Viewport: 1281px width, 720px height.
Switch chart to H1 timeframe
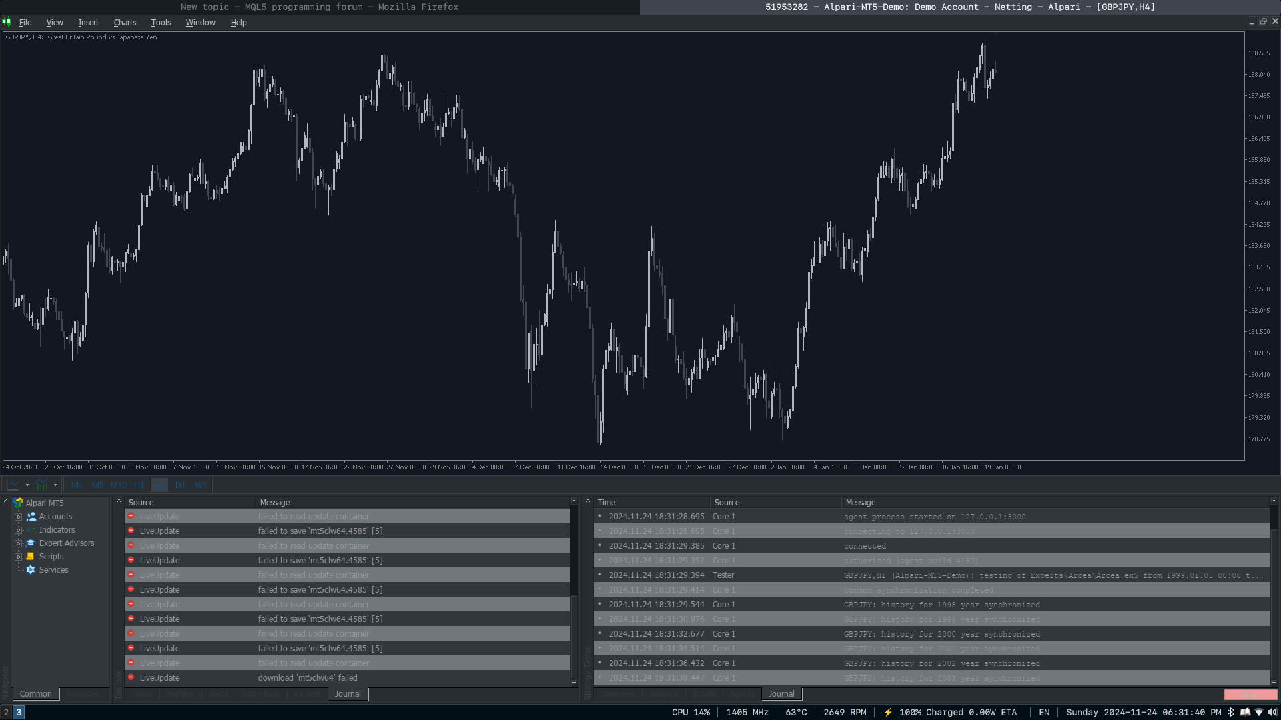pyautogui.click(x=139, y=485)
